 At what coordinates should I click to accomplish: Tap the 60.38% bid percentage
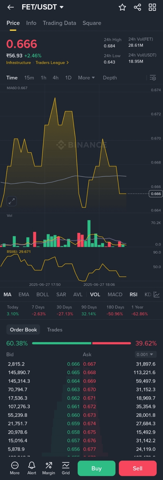[x=17, y=343]
